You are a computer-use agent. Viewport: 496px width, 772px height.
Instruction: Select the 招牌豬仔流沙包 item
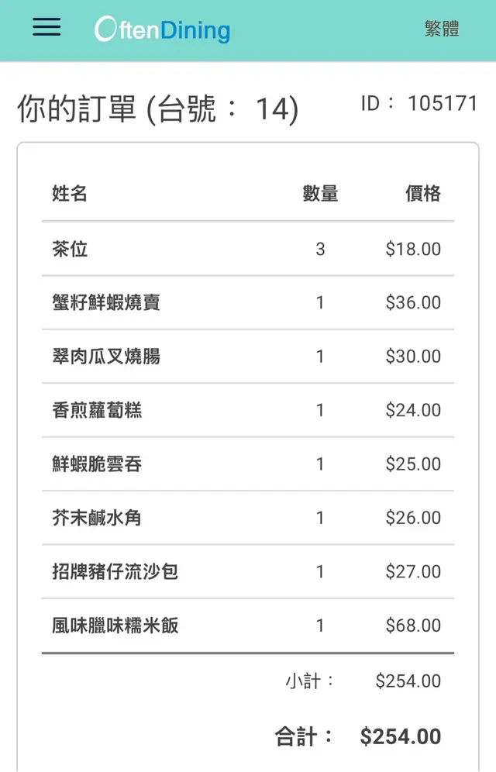[115, 572]
